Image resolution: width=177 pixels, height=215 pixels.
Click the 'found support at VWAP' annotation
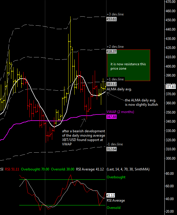pos(83,138)
